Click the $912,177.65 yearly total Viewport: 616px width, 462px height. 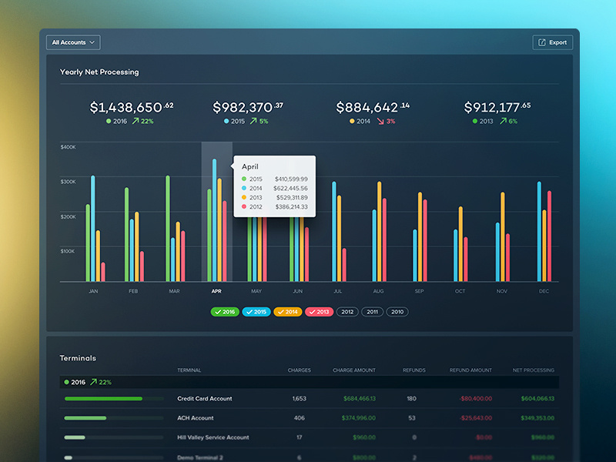click(x=497, y=107)
